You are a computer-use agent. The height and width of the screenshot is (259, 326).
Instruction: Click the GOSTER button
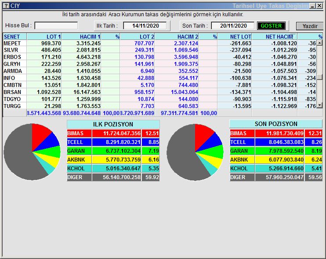pyautogui.click(x=271, y=26)
